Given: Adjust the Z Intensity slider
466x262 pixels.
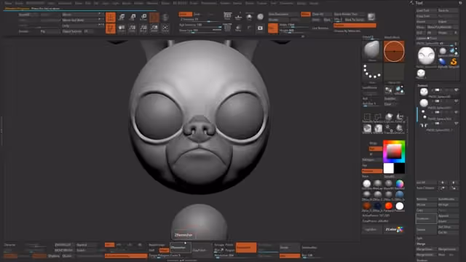Looking at the screenshot, I should coord(200,20).
